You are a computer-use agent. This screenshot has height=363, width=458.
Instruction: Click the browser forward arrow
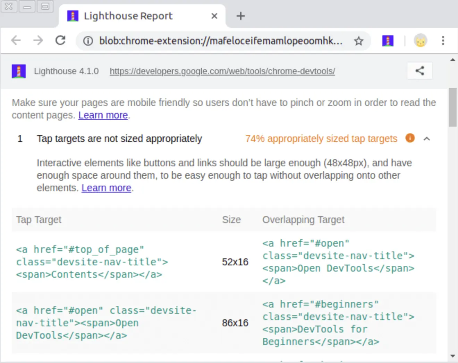pyautogui.click(x=38, y=41)
